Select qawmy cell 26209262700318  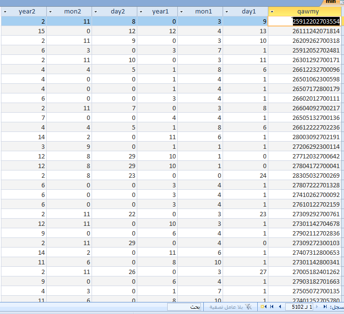tap(304, 40)
